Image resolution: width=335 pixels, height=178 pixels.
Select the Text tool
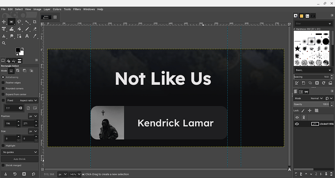[x=27, y=36]
